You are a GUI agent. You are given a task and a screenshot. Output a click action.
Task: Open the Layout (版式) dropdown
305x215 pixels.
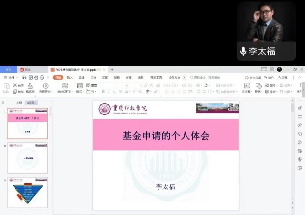80,92
